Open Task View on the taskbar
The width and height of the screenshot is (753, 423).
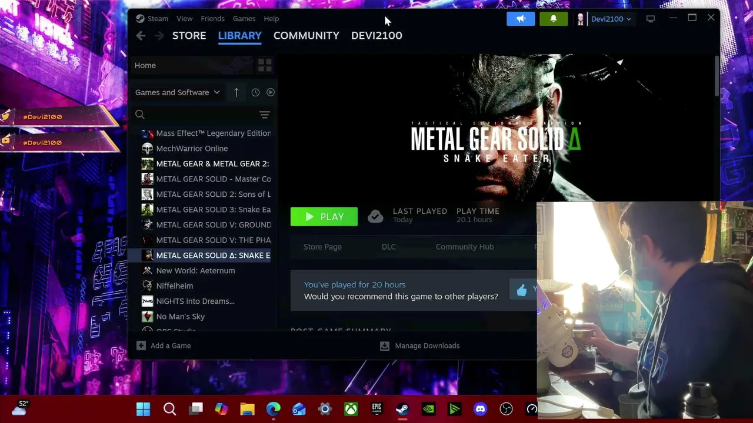click(196, 409)
